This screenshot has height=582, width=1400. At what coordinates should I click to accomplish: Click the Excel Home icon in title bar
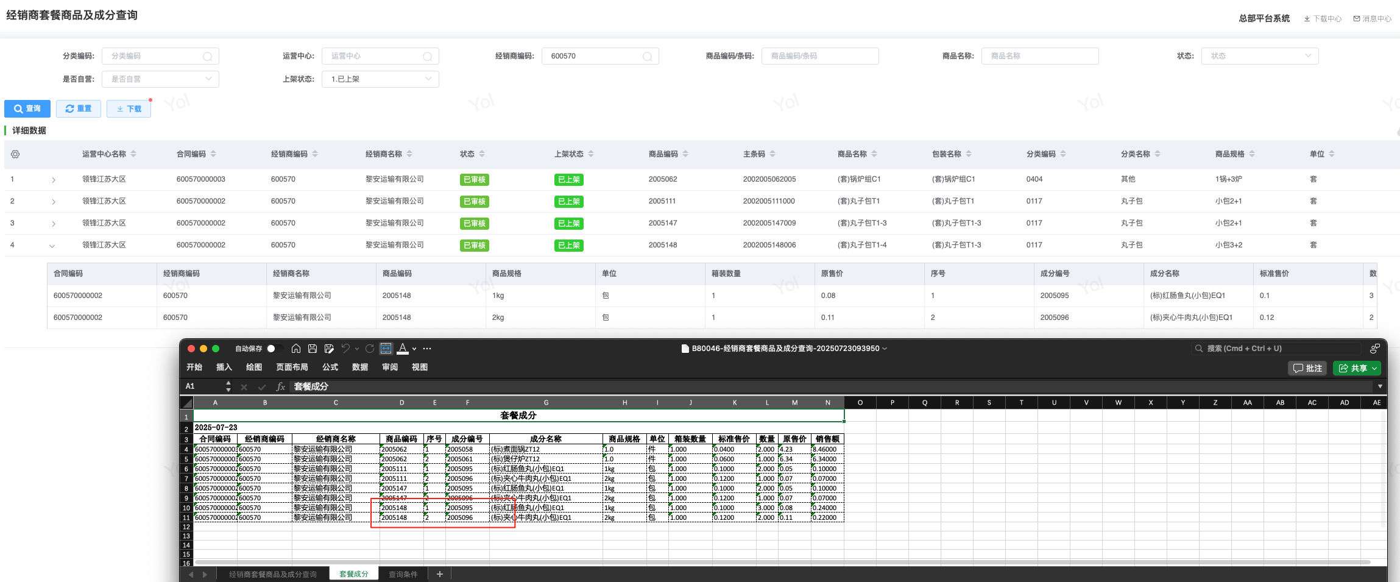[296, 349]
